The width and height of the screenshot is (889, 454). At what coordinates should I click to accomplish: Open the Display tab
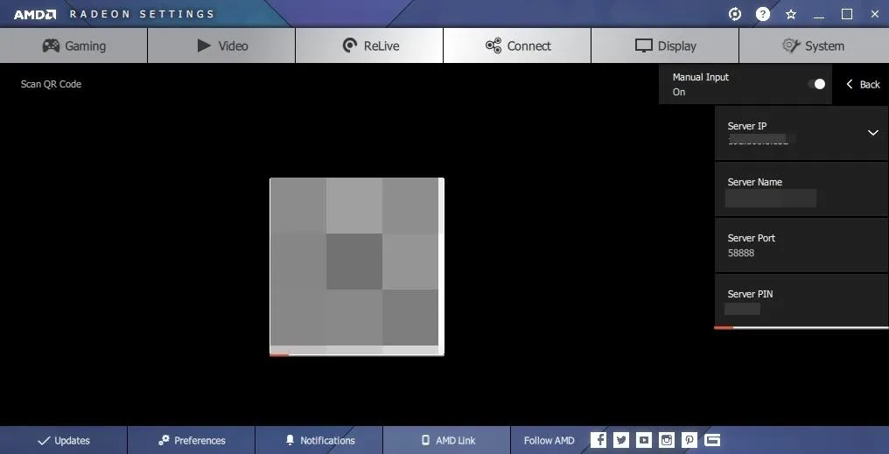coord(666,45)
